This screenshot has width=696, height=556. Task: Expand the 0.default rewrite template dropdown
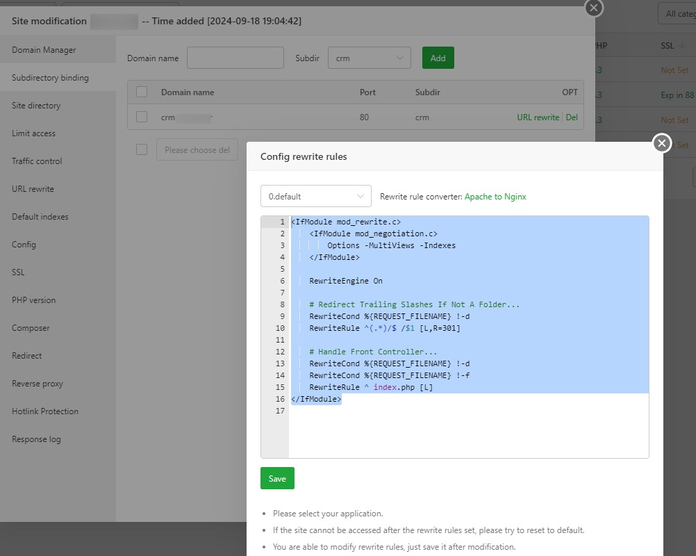[316, 196]
